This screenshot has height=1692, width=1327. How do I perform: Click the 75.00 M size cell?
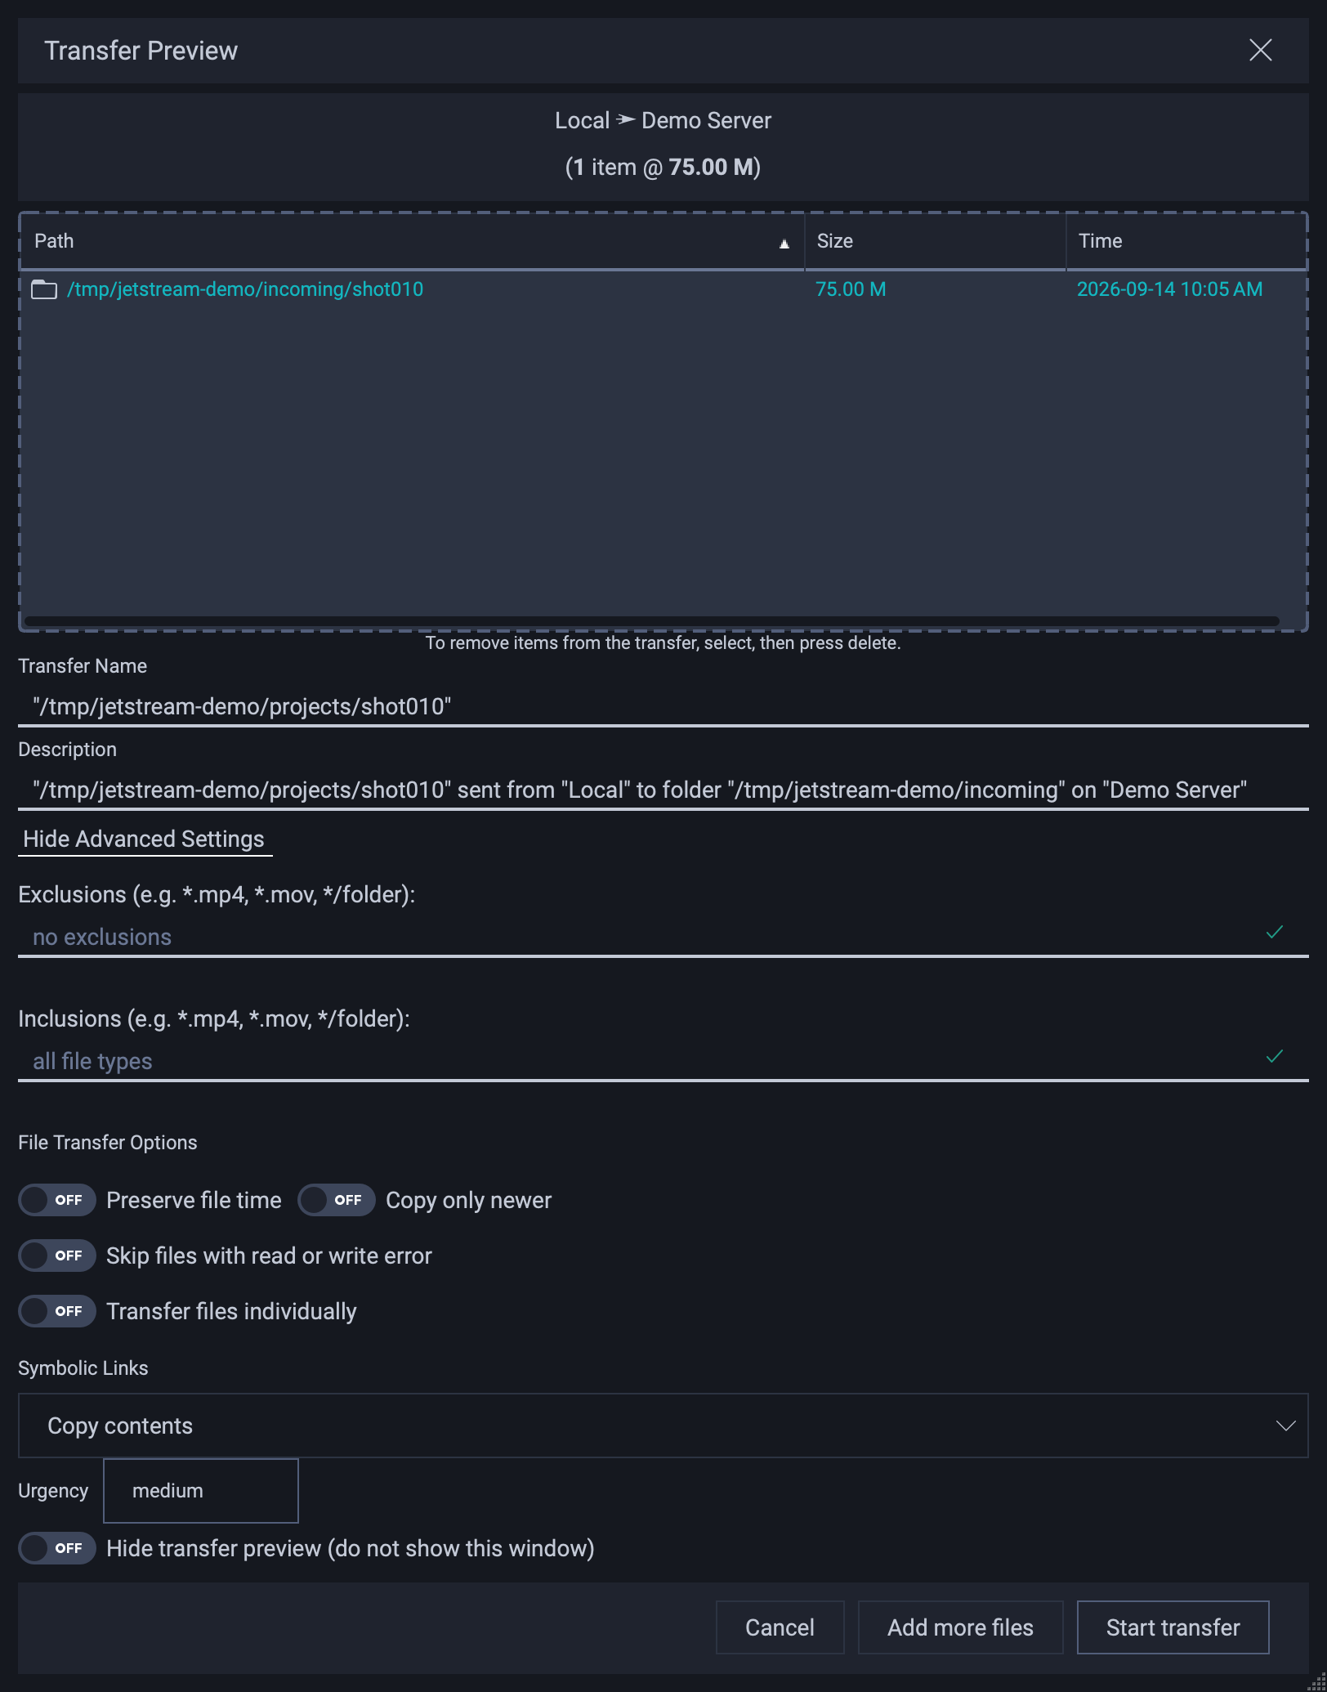(x=851, y=289)
